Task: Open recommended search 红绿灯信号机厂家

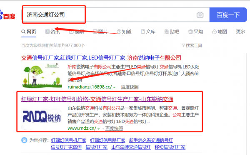Action: coord(69,140)
